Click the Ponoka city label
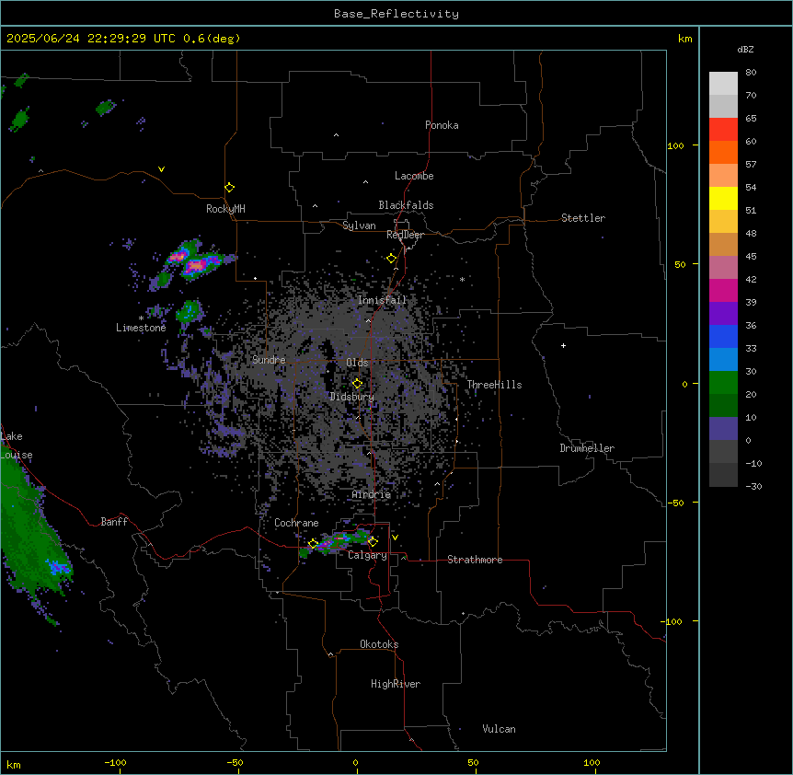The height and width of the screenshot is (775, 793). (x=442, y=125)
